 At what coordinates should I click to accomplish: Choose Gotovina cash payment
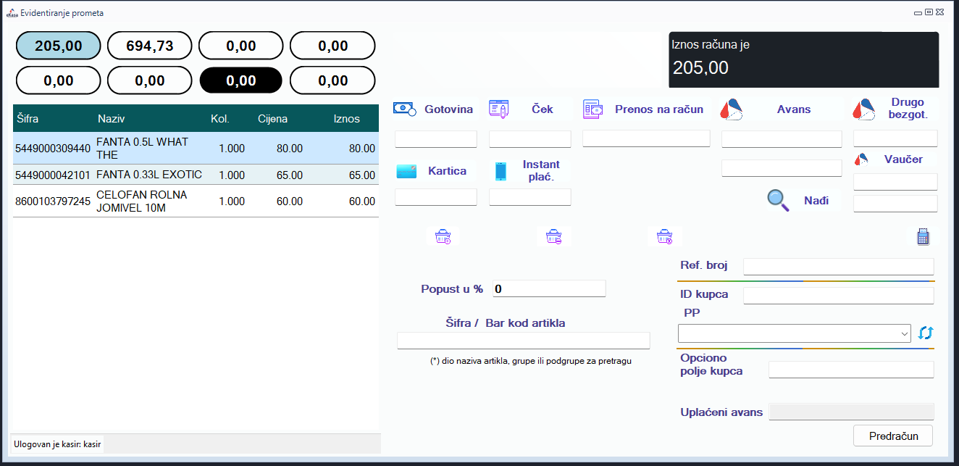[x=435, y=109]
